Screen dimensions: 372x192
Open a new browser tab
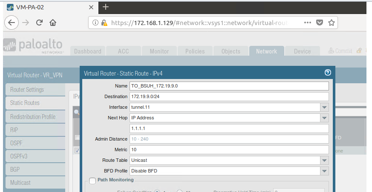[106, 7]
